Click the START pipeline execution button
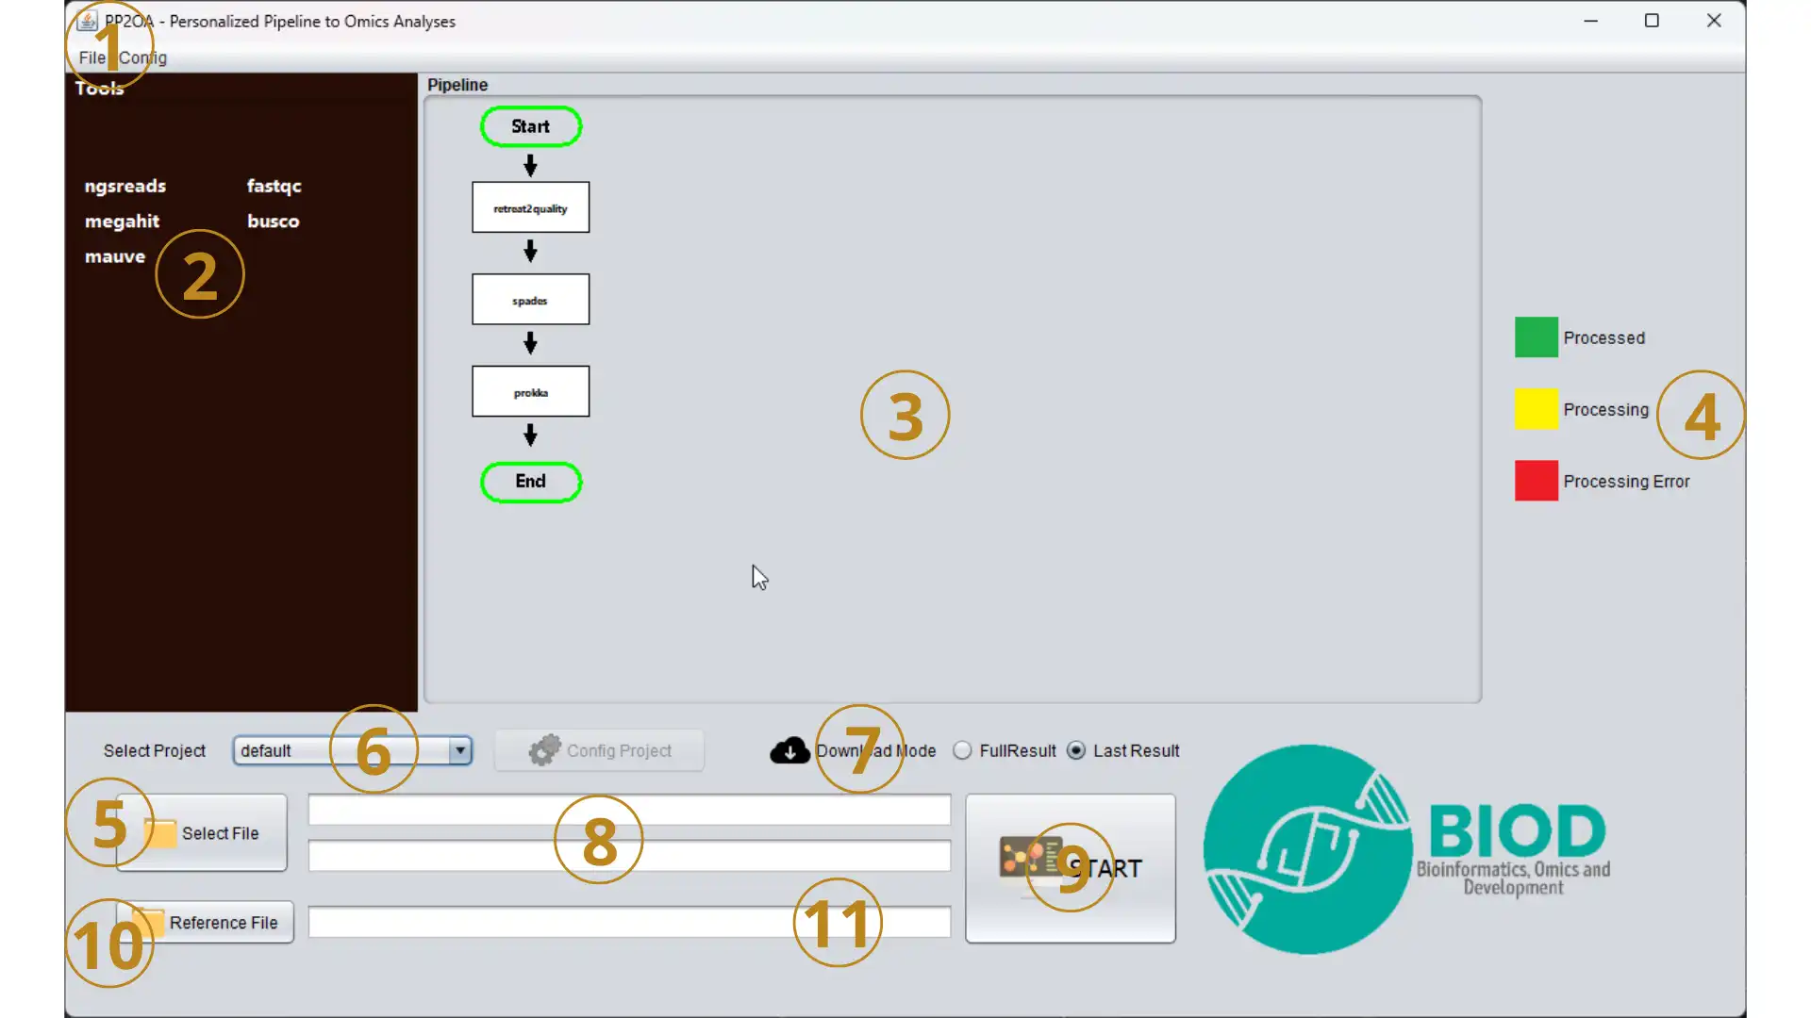1811x1018 pixels. [1071, 867]
